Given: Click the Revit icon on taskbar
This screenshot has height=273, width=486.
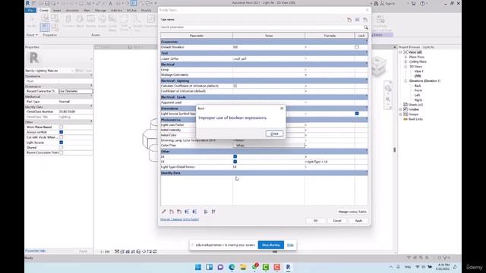Looking at the screenshot, I should tap(288, 267).
